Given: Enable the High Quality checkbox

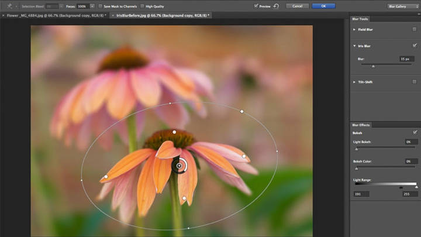Looking at the screenshot, I should point(142,6).
